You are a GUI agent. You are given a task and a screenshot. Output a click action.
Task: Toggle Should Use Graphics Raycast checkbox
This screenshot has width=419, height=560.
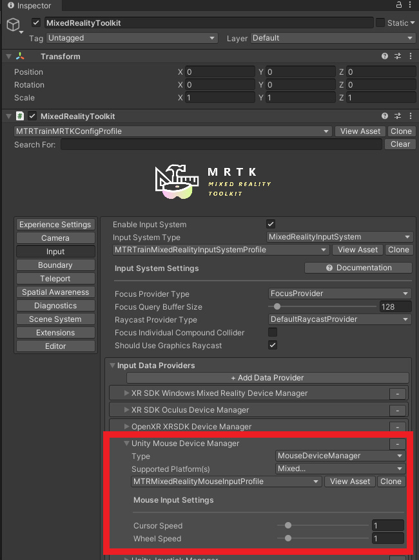(x=273, y=345)
